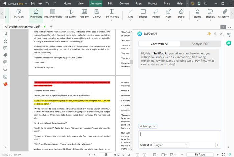Expand the left sidebar panel arrow
The image size is (234, 157).
click(x=5, y=147)
